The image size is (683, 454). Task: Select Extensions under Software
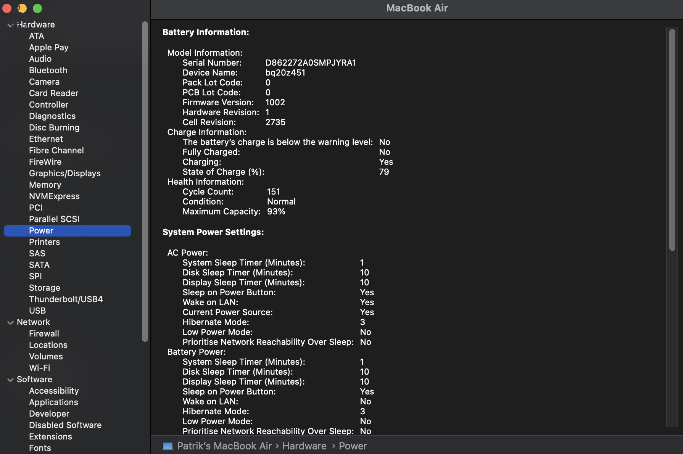point(50,436)
